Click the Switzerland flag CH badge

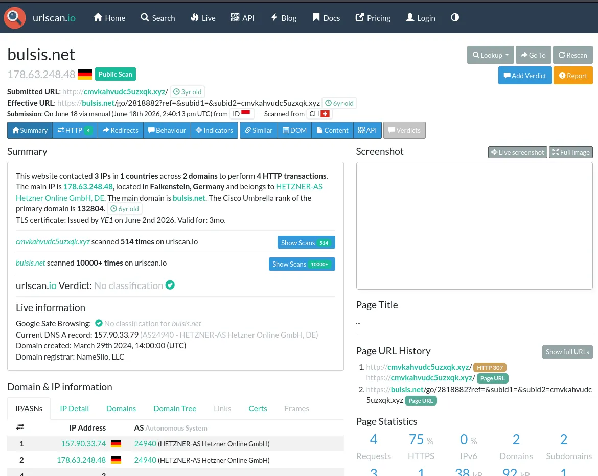pos(319,114)
